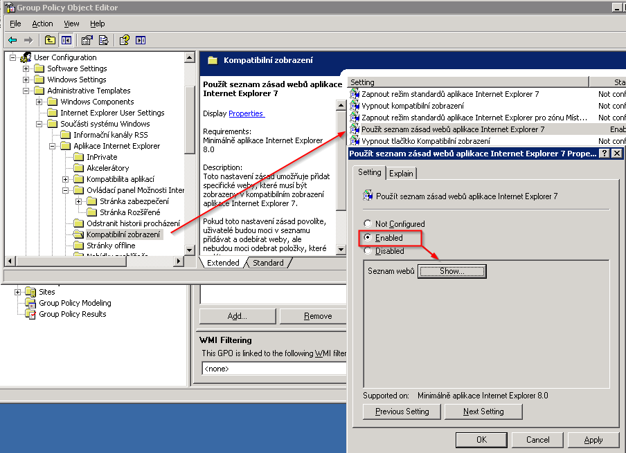Open the View menu

[71, 24]
